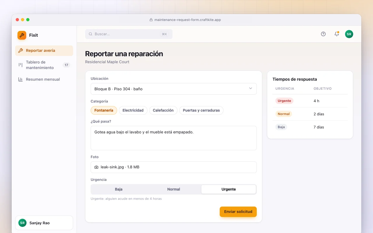The height and width of the screenshot is (233, 373).
Task: Click the browser address bar URL
Action: pyautogui.click(x=188, y=20)
